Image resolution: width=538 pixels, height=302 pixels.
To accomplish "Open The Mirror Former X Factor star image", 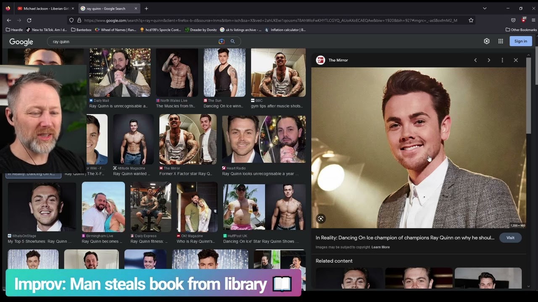I will pyautogui.click(x=188, y=139).
